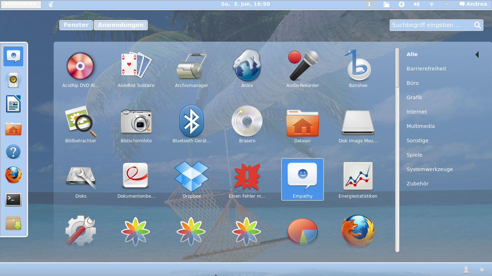
Task: Open package installer icon in the dash
Action: coord(13,223)
